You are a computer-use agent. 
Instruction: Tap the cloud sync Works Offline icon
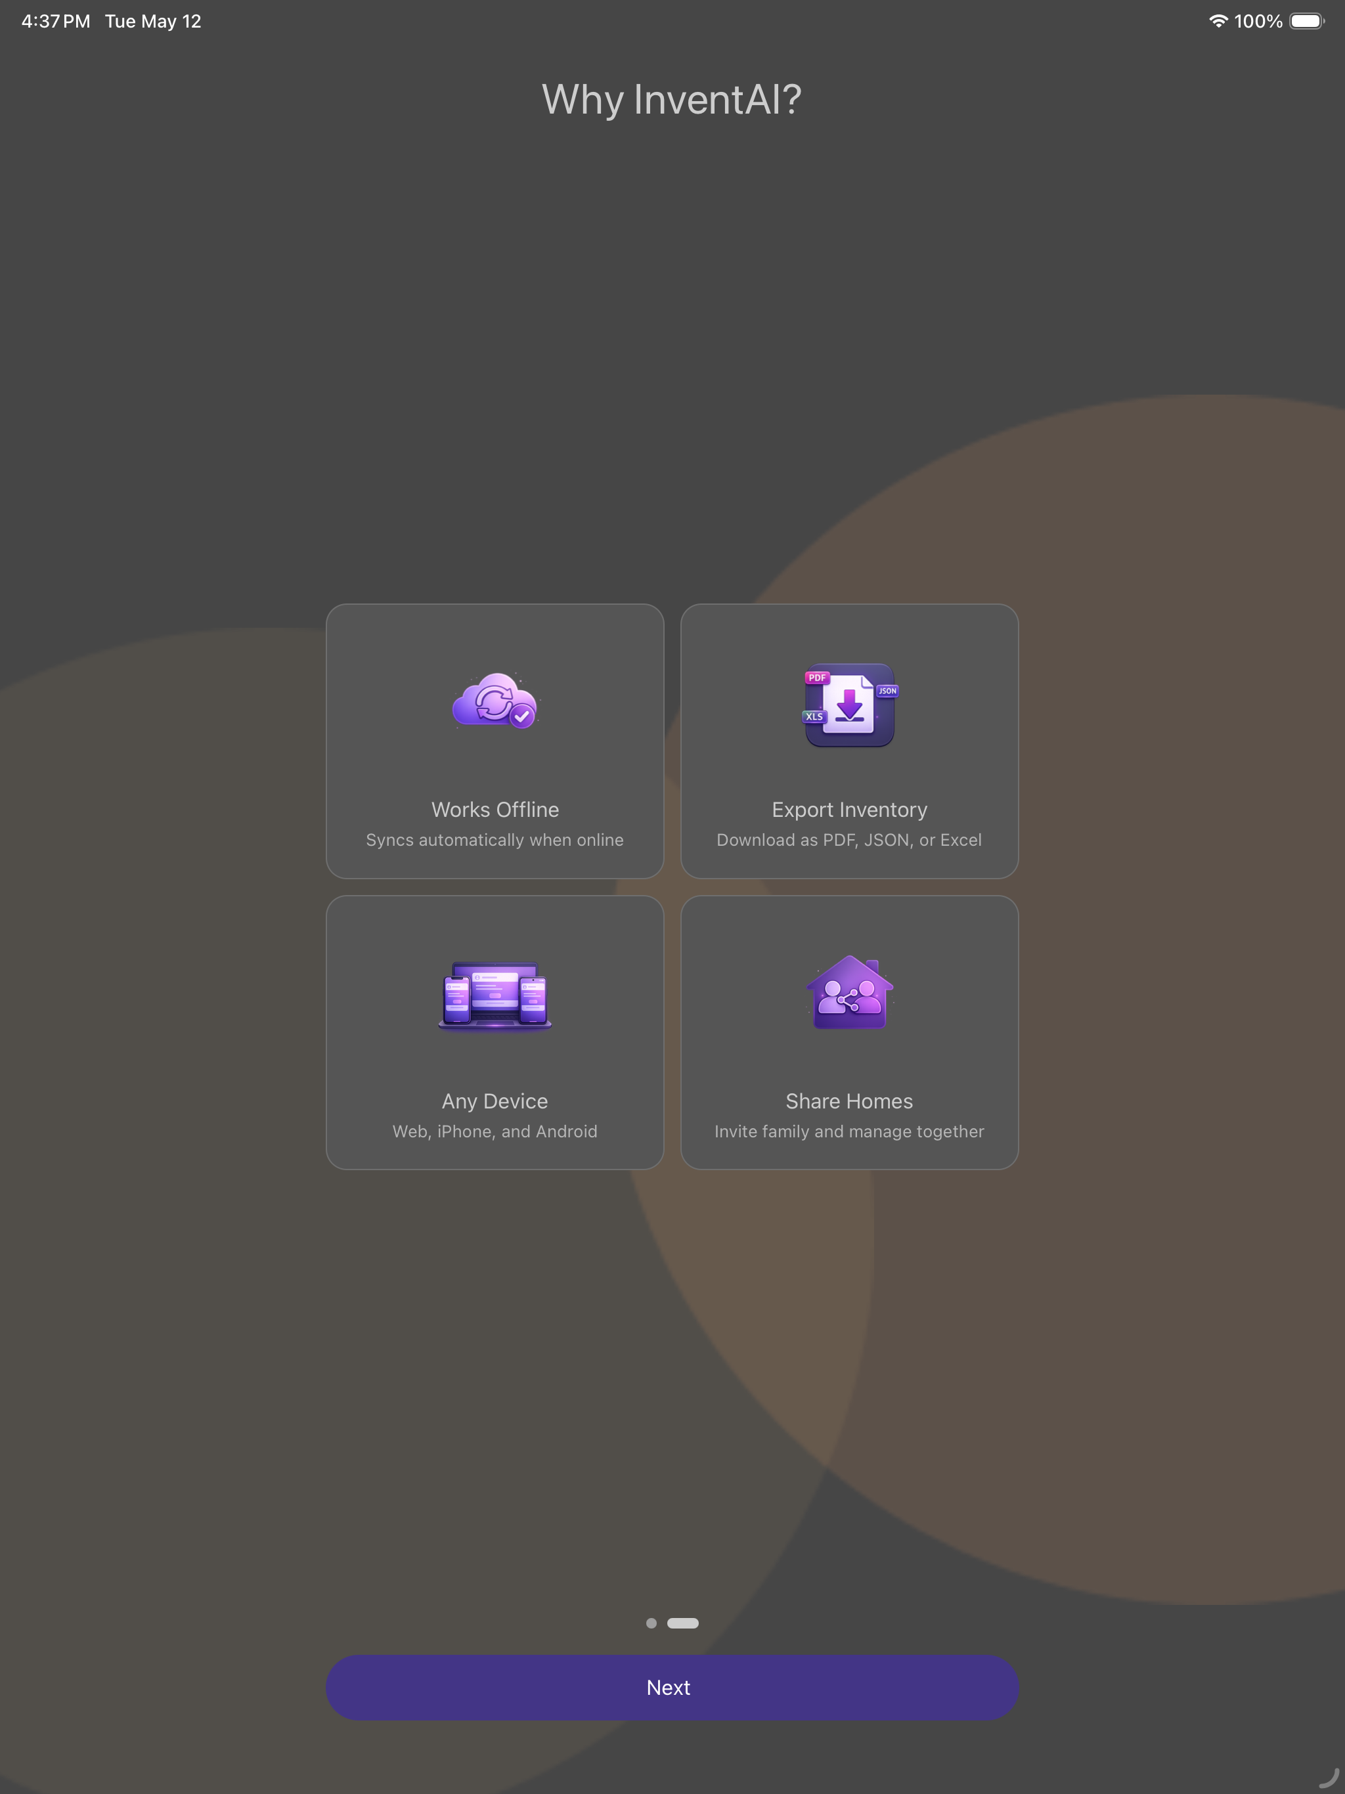tap(495, 701)
